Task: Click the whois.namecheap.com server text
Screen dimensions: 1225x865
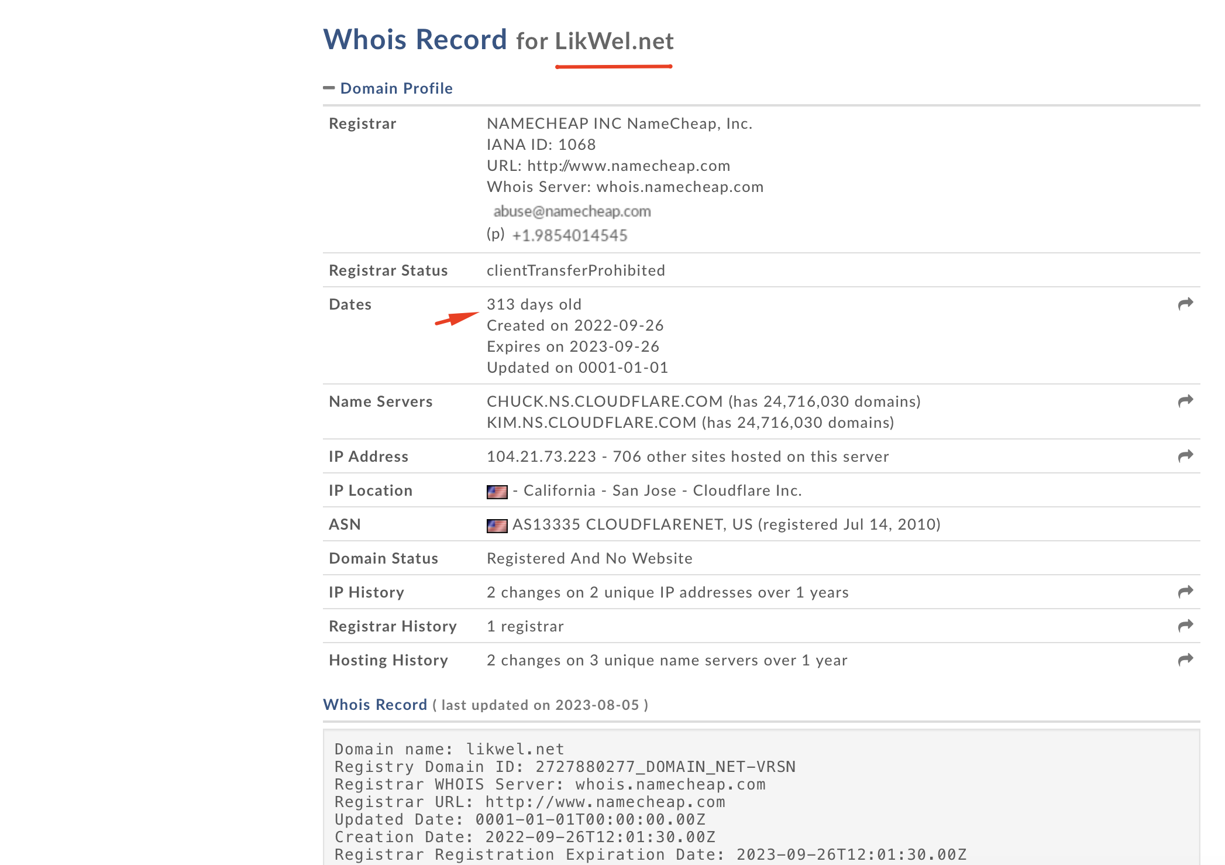Action: 680,187
